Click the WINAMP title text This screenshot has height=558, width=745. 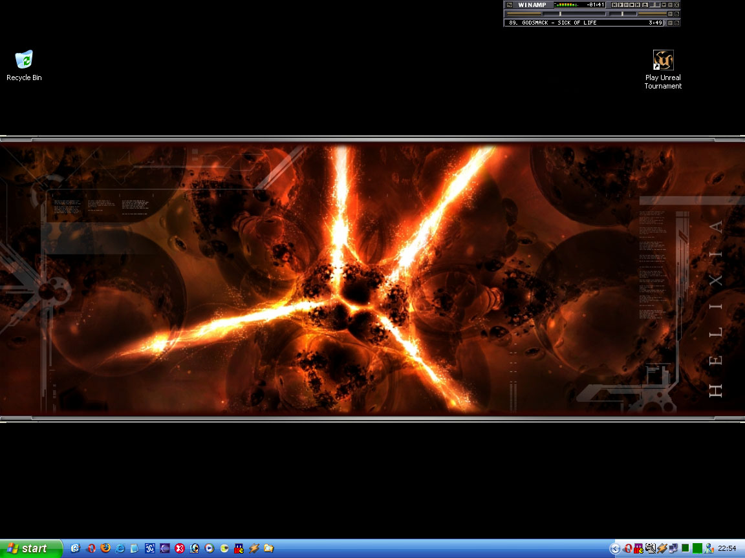coord(532,5)
